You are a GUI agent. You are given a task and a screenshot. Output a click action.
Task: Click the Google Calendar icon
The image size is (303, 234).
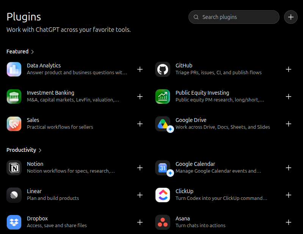coord(163,168)
